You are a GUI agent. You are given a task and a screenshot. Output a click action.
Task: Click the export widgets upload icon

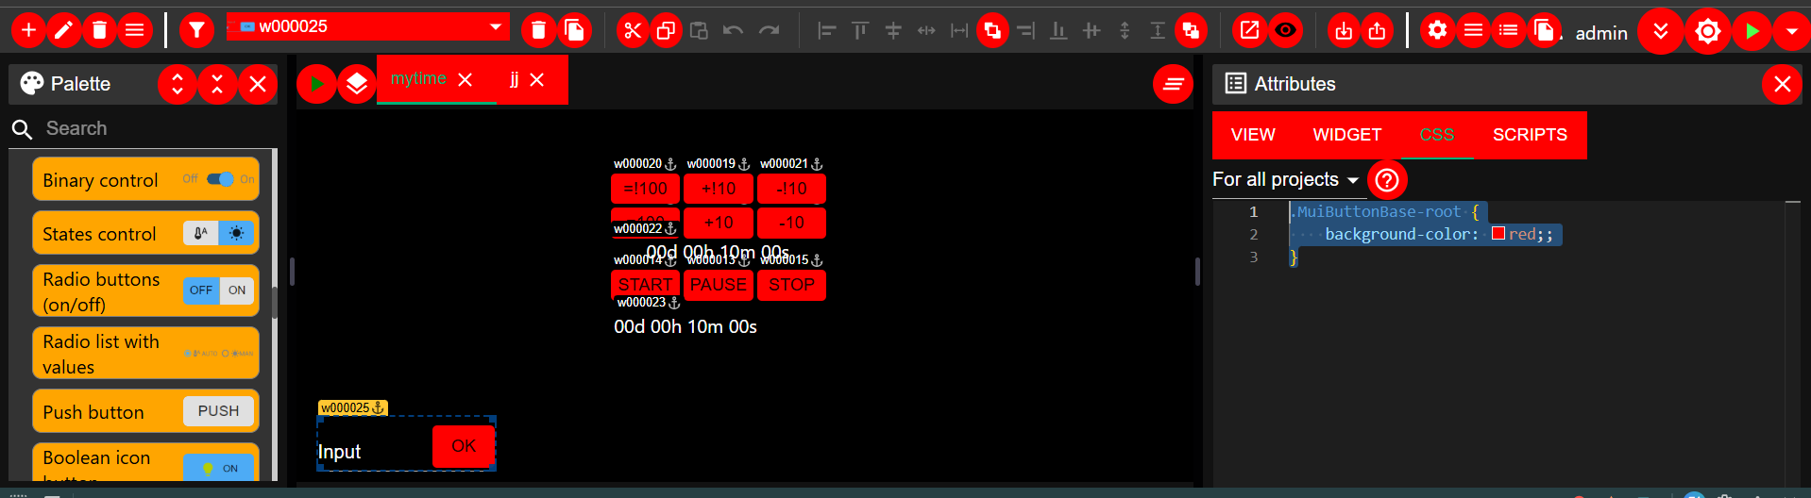tap(1378, 30)
